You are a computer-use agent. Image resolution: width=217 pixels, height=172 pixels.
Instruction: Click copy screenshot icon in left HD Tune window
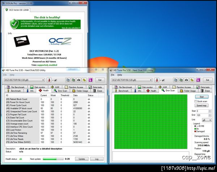pos(73,80)
